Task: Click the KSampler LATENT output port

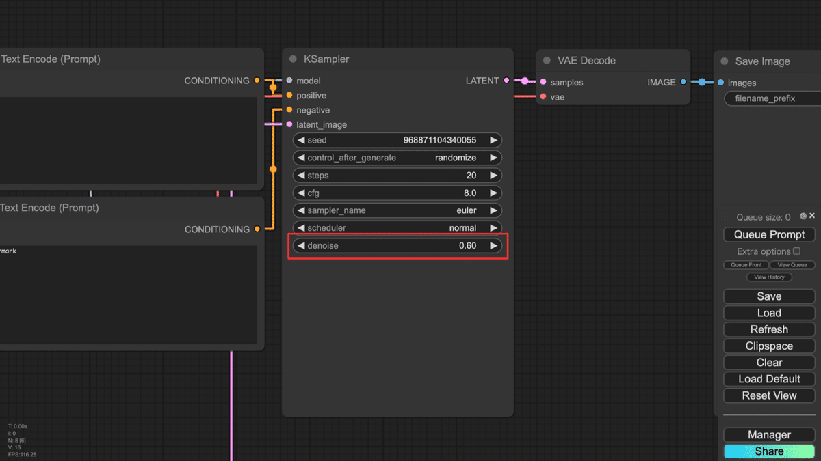Action: 506,81
